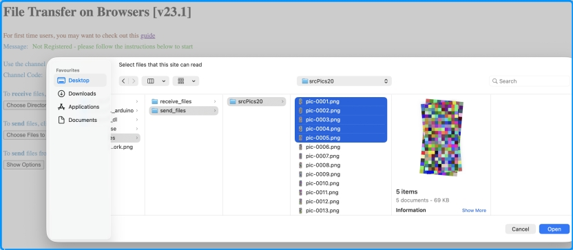
Task: Click the Search field
Action: 529,81
